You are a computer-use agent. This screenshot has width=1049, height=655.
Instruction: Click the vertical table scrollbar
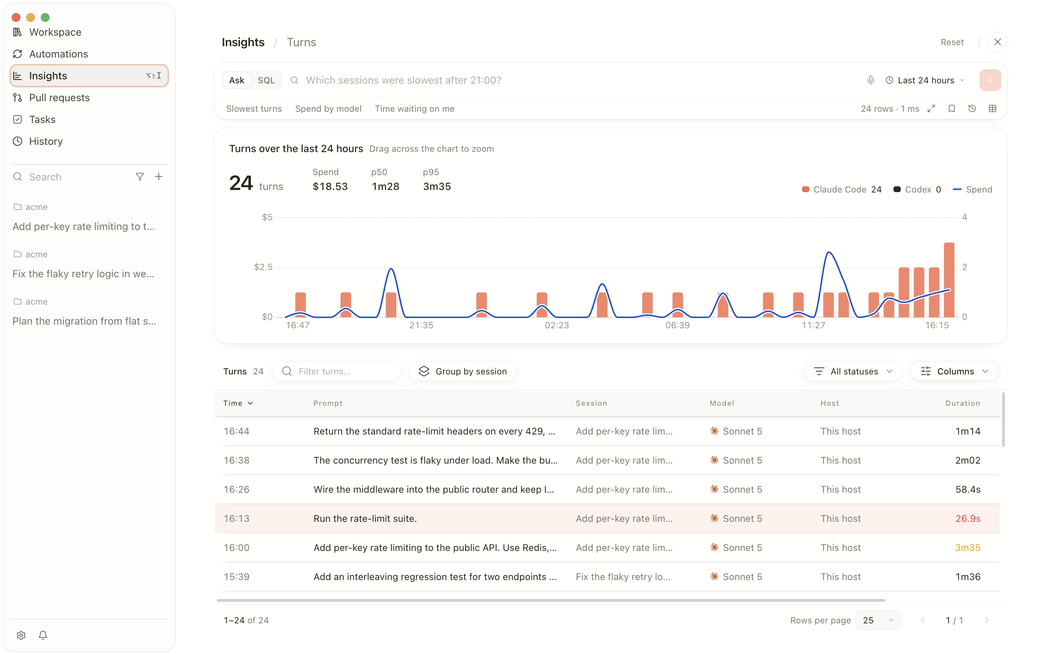pyautogui.click(x=1003, y=419)
